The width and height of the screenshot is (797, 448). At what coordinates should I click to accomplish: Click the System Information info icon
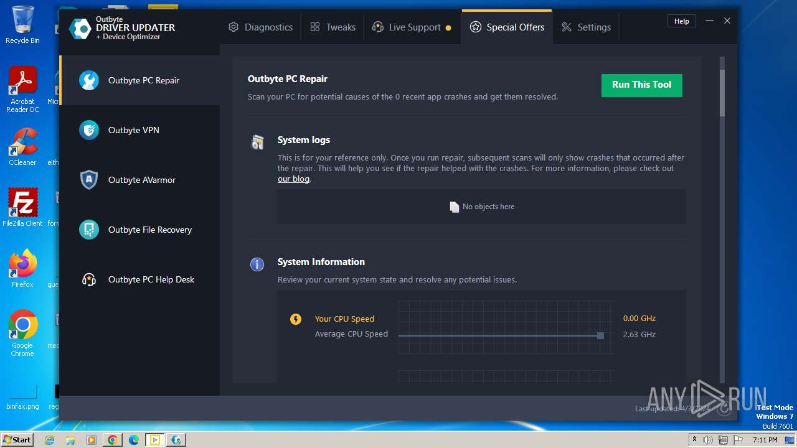pos(257,264)
